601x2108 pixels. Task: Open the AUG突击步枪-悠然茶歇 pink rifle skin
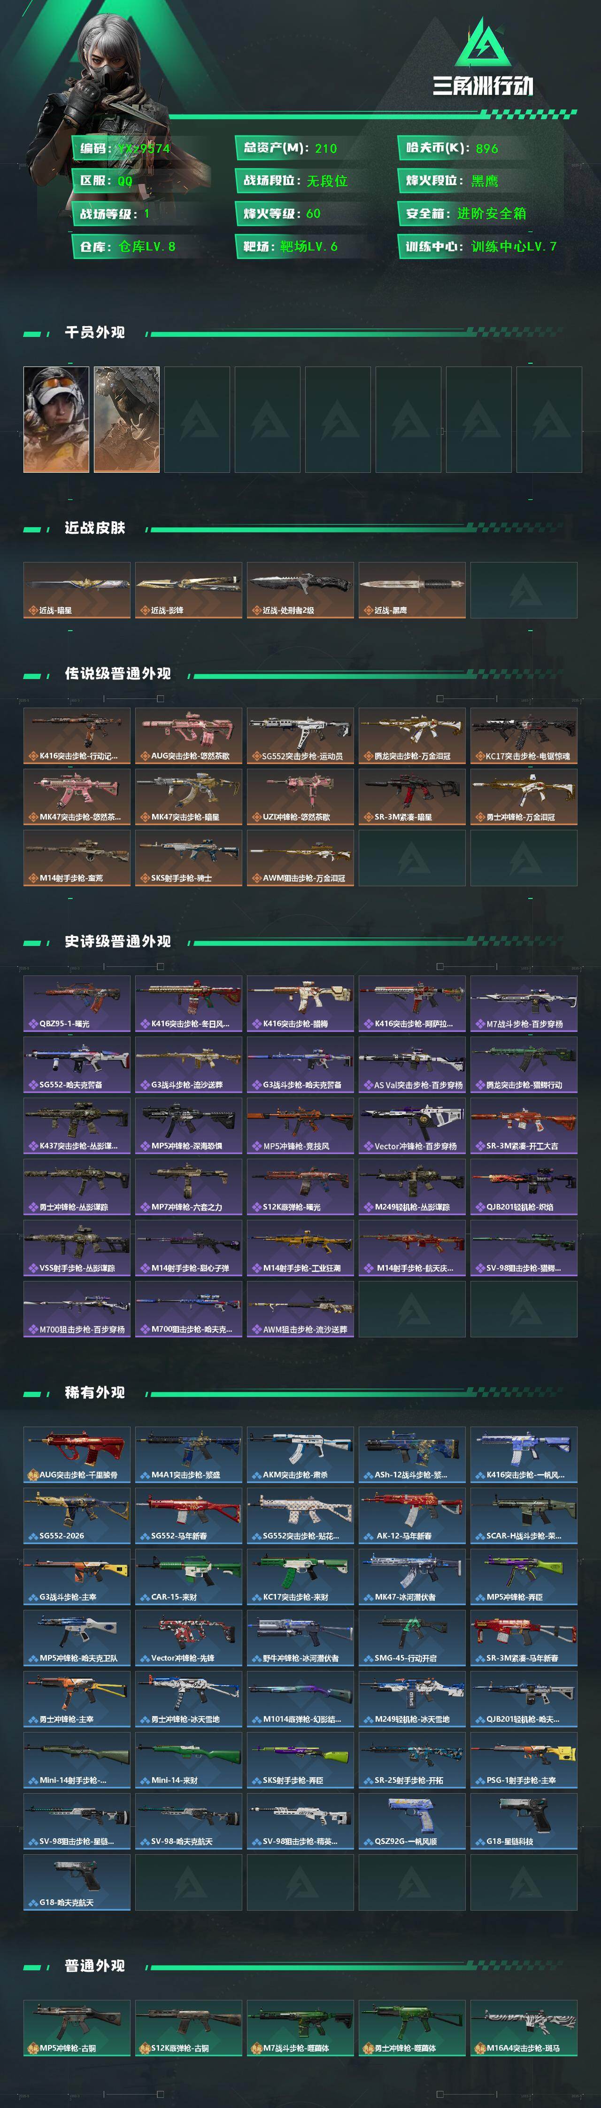[188, 736]
